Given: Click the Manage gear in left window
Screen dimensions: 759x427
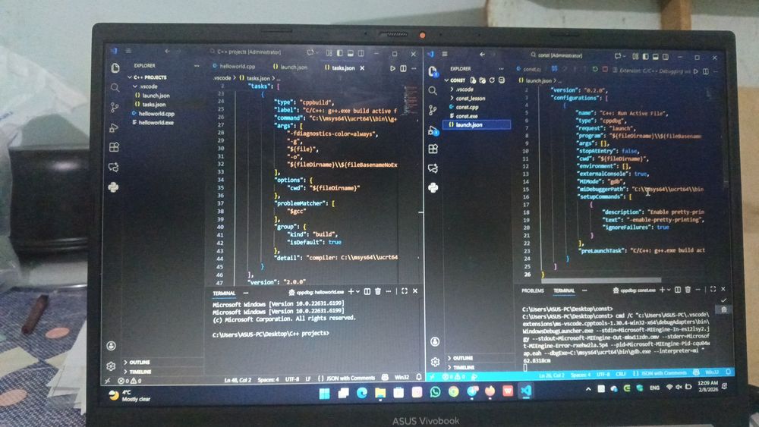Looking at the screenshot, I should point(111,366).
